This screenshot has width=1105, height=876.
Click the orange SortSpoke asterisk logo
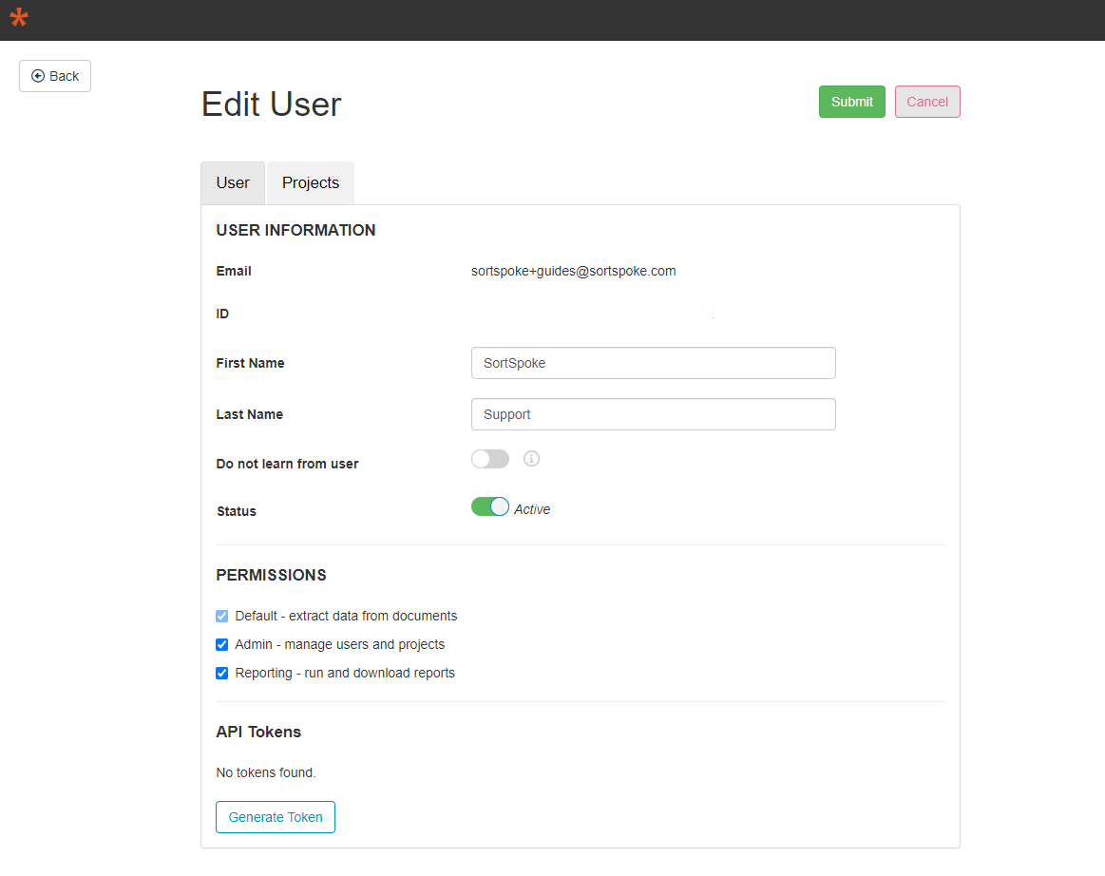(x=18, y=16)
